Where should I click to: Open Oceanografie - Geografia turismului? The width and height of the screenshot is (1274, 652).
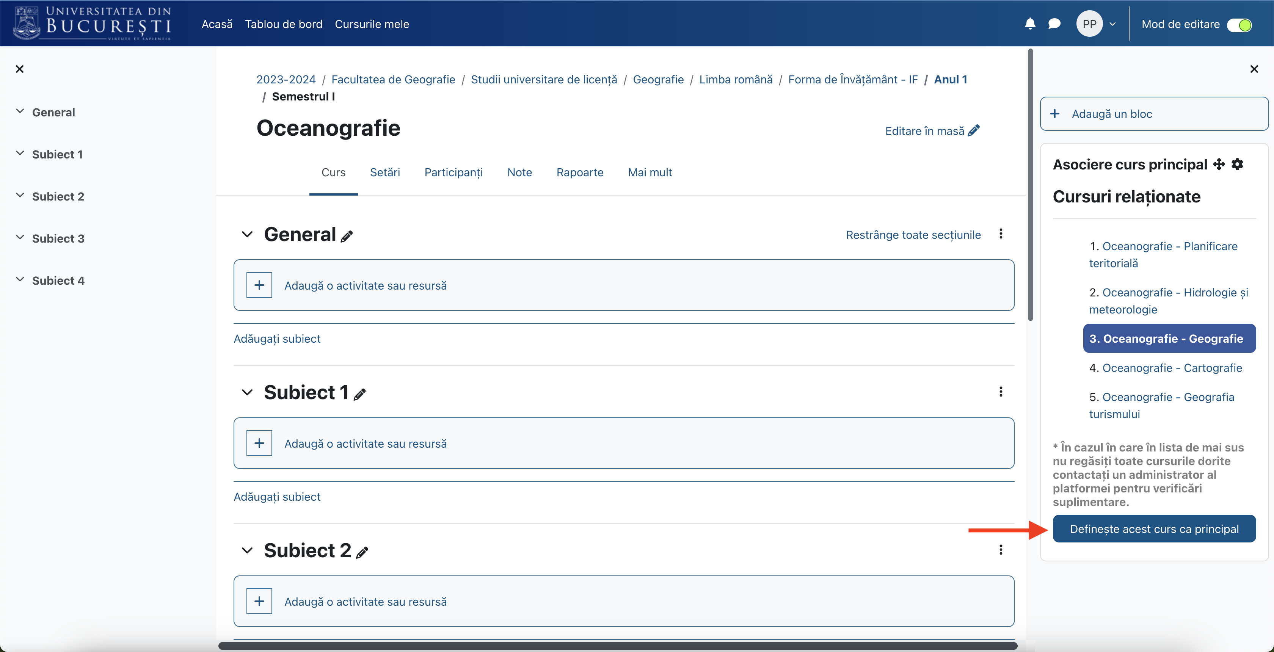(x=1162, y=405)
